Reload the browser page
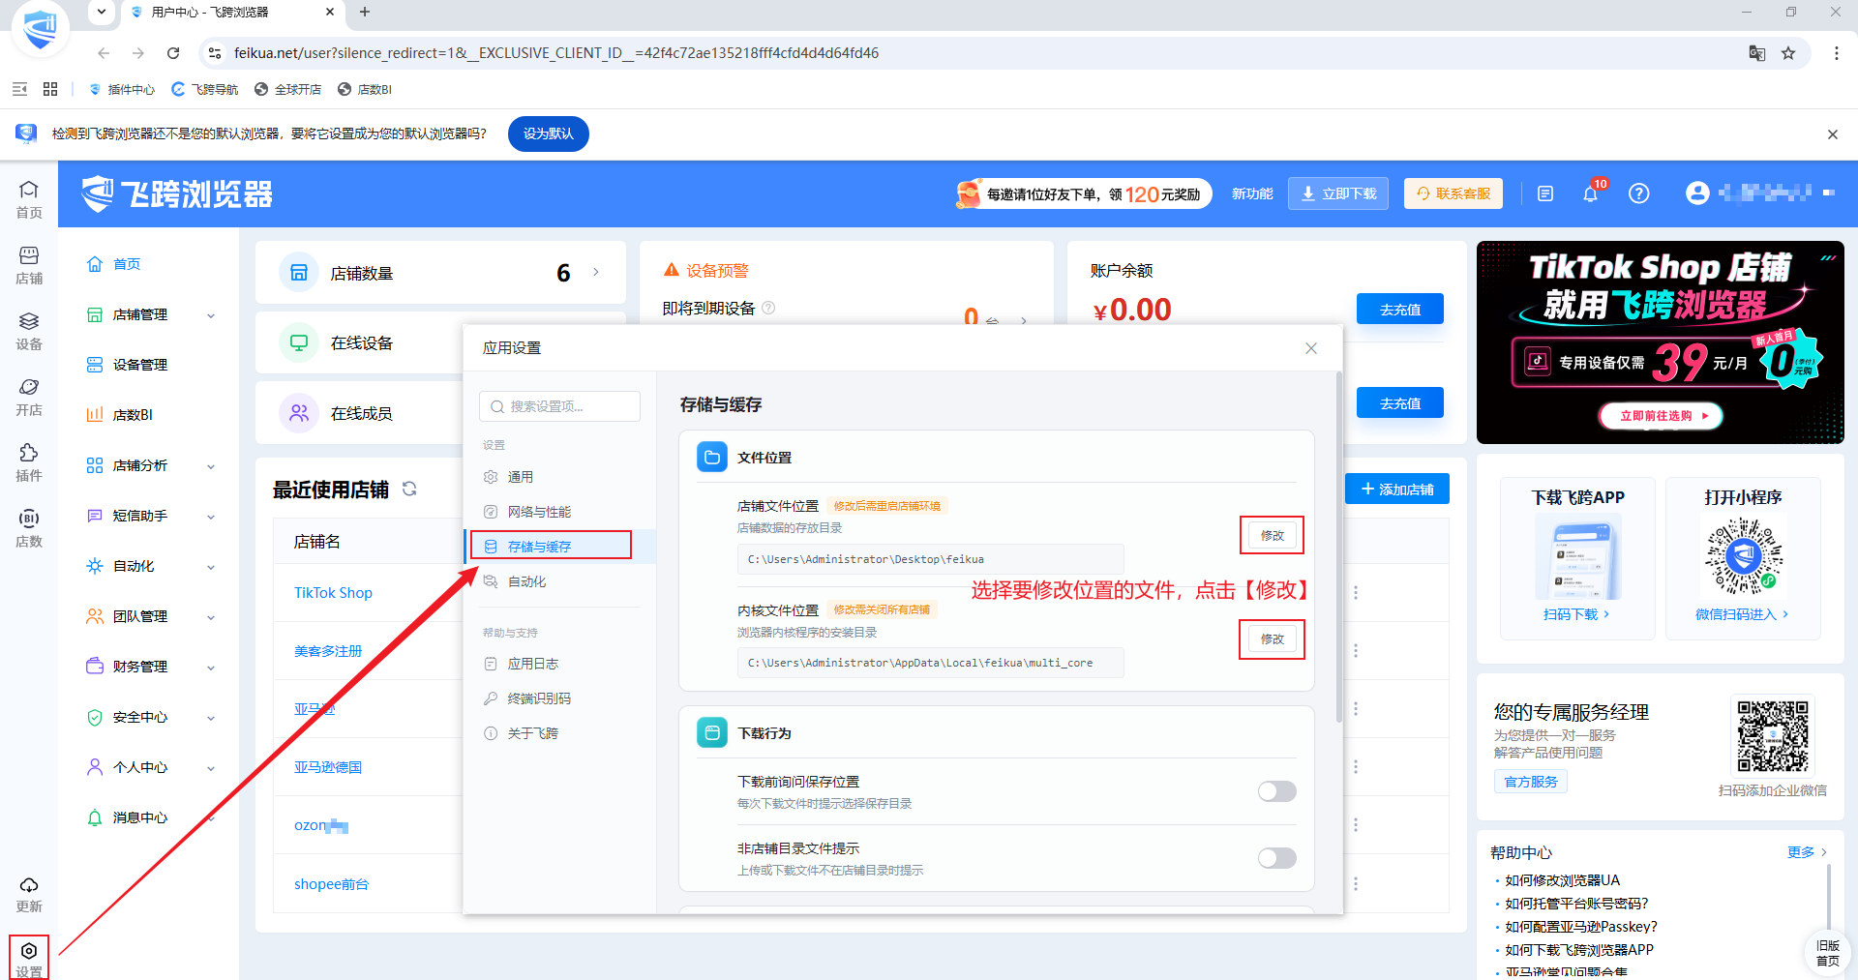This screenshot has height=980, width=1858. [x=173, y=53]
